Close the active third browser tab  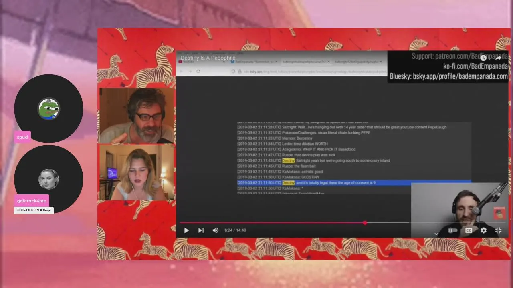[329, 62]
